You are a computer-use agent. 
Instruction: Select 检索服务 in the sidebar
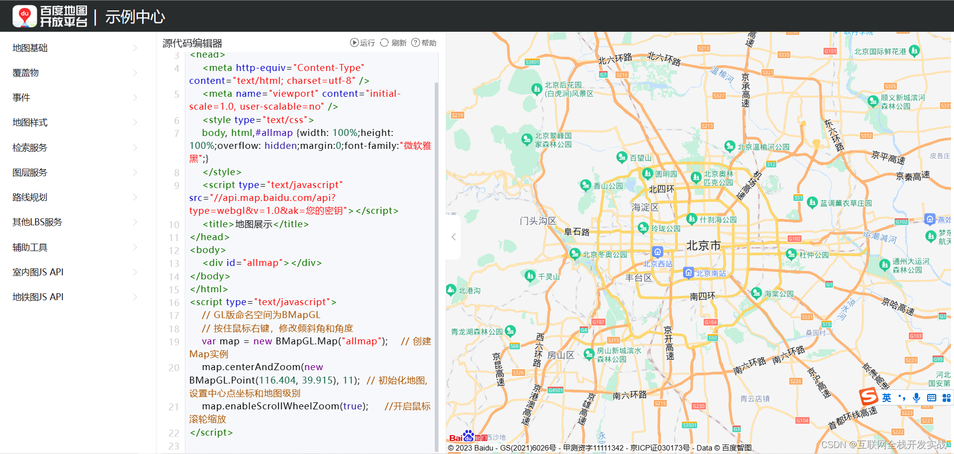[30, 147]
